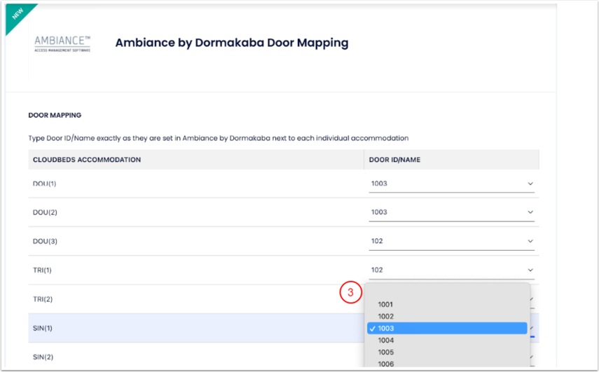Click the CLOUDBEDS ACCOMMODATION column header
Screen dimensions: 599x372
coord(87,160)
